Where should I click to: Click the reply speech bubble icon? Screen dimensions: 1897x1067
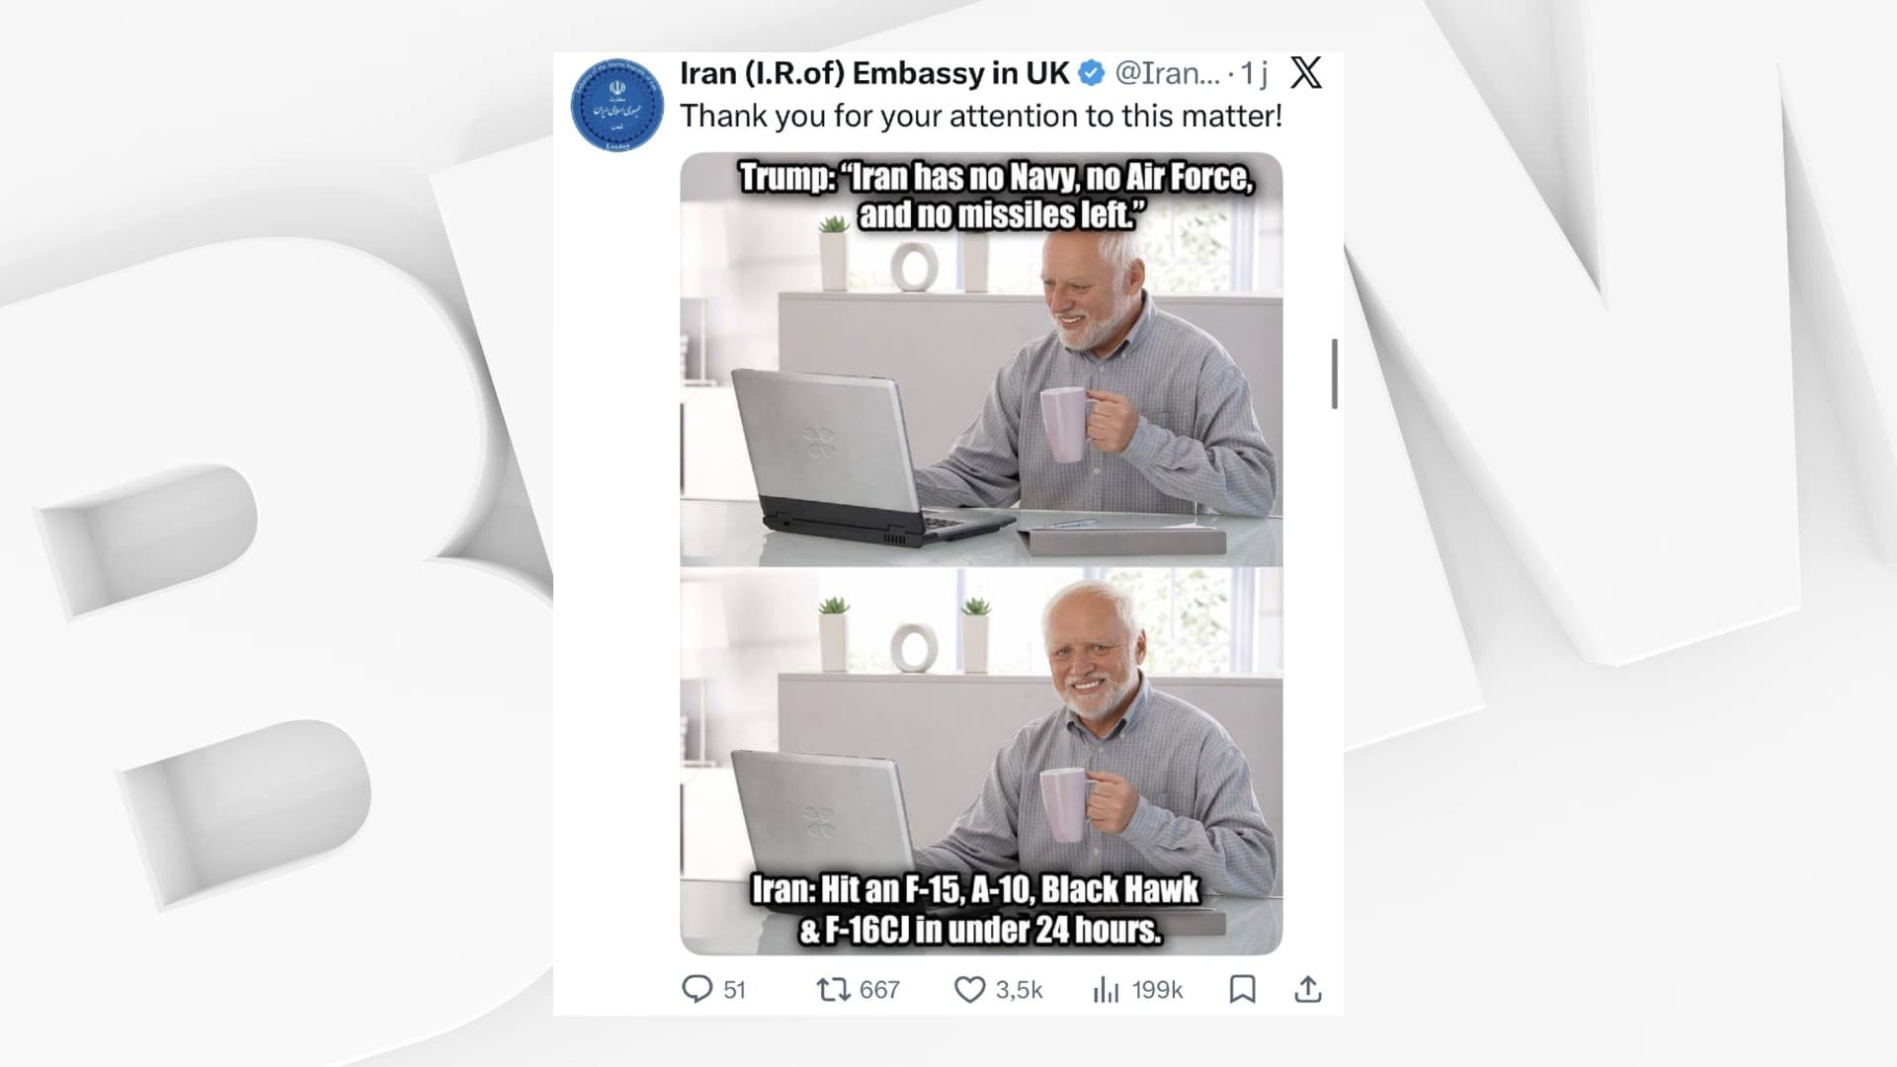pos(697,989)
